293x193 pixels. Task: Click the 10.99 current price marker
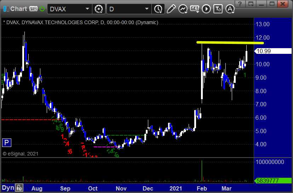click(x=273, y=51)
